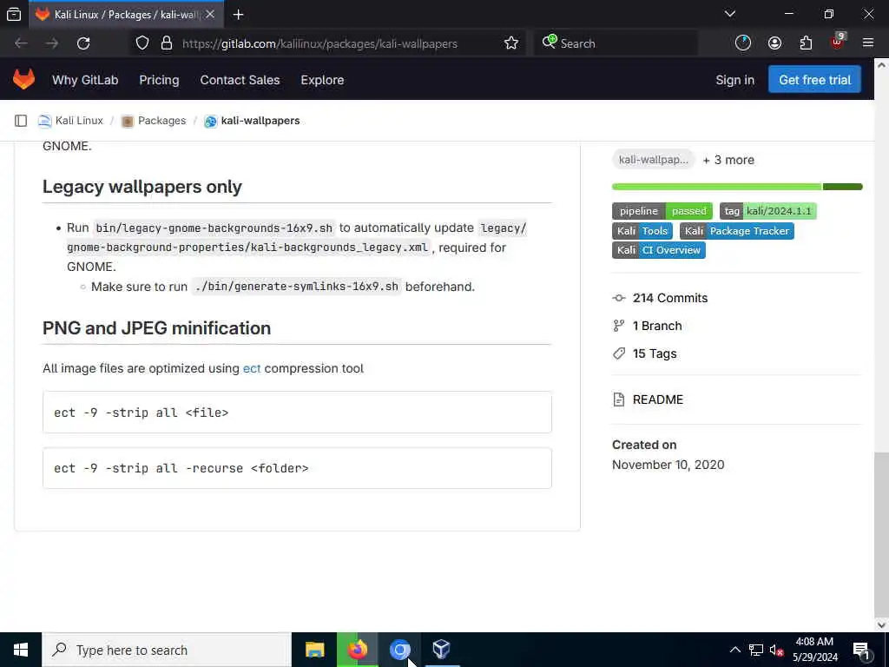Image resolution: width=889 pixels, height=667 pixels.
Task: Click the scrollbar down arrow
Action: pyautogui.click(x=881, y=625)
